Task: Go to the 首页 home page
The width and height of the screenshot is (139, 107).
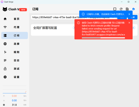Action: pyautogui.click(x=14, y=19)
